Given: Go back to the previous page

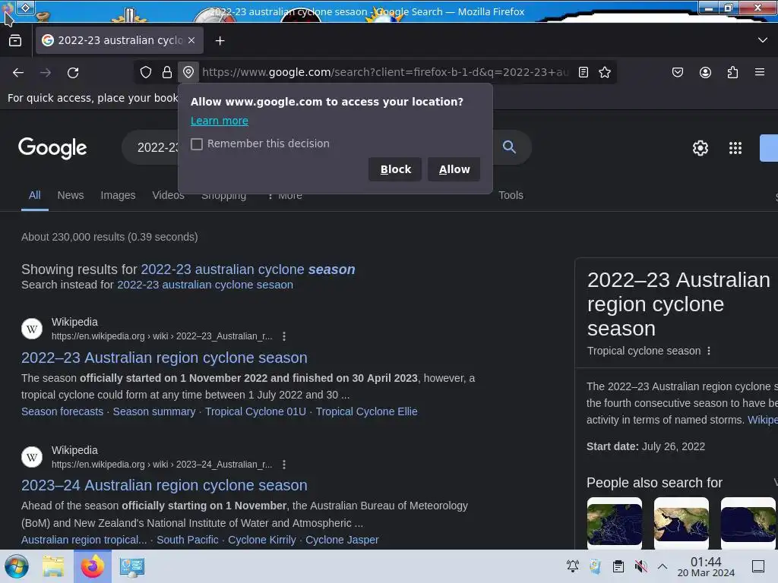Looking at the screenshot, I should 18,73.
